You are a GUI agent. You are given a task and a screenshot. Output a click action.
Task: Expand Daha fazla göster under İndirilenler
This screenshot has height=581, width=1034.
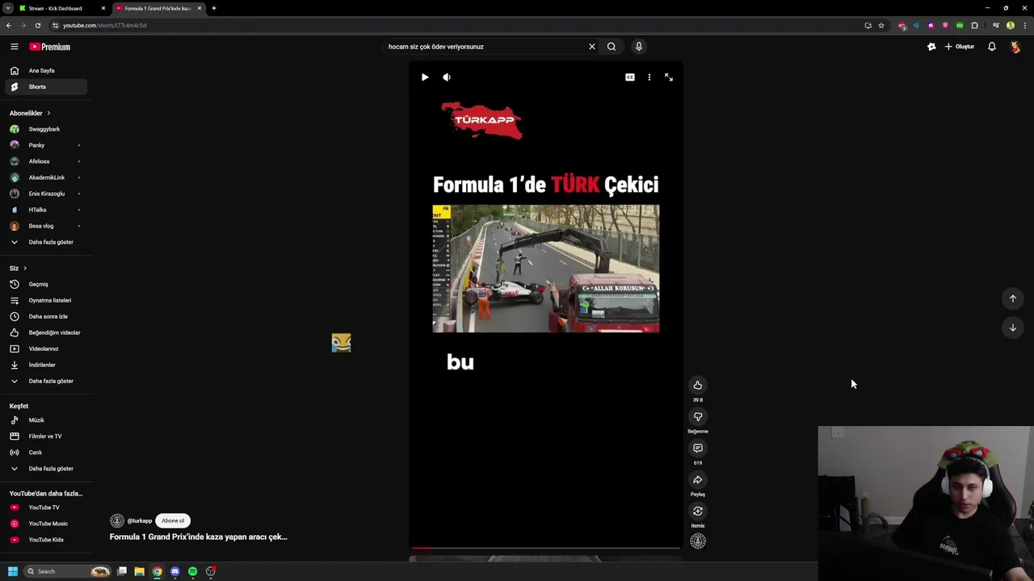pos(46,381)
